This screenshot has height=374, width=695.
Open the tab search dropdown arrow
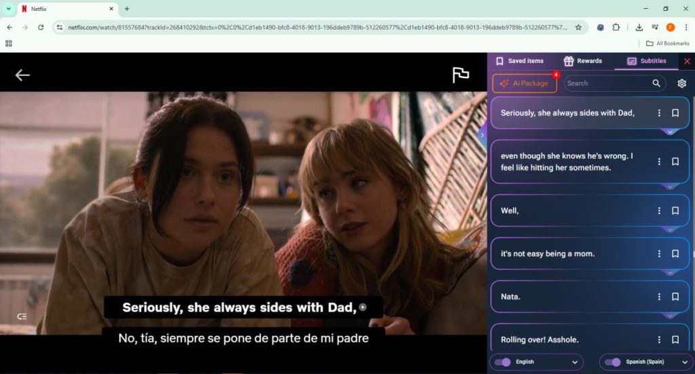coord(8,8)
